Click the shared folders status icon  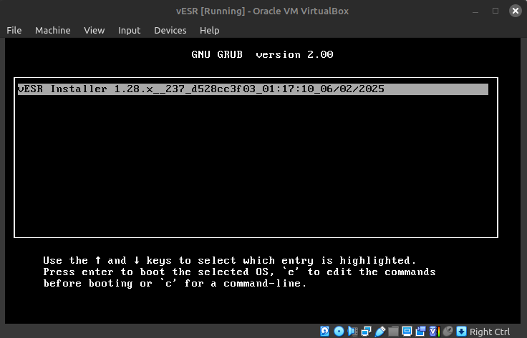point(393,332)
